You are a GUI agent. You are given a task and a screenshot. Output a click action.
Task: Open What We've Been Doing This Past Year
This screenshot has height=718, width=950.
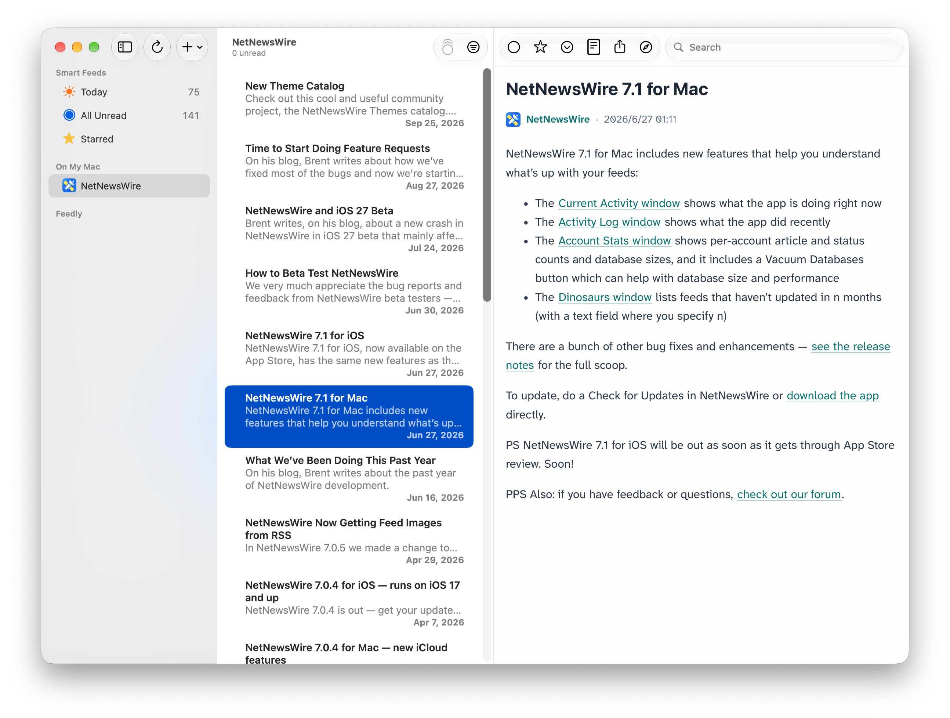349,479
